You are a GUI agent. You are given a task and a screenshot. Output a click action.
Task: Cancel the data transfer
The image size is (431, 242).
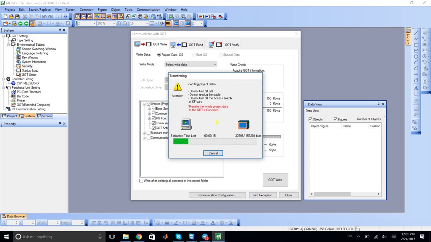pos(213,153)
